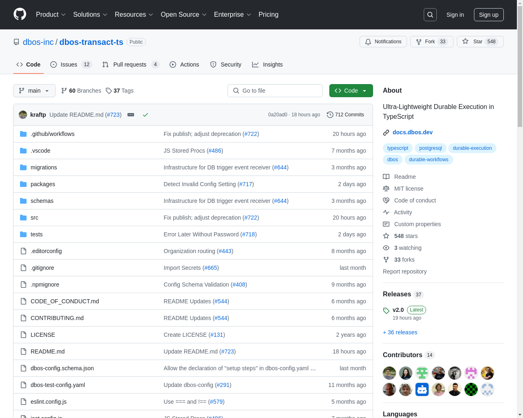Open the tests folder
Screen dimensions: 523x418
(x=36, y=234)
